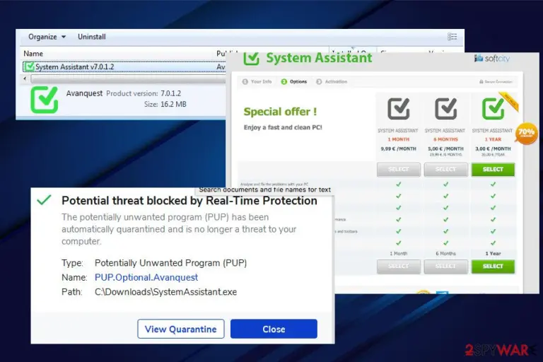Image resolution: width=543 pixels, height=362 pixels.
Task: Open the Organize dropdown menu
Action: click(x=47, y=37)
